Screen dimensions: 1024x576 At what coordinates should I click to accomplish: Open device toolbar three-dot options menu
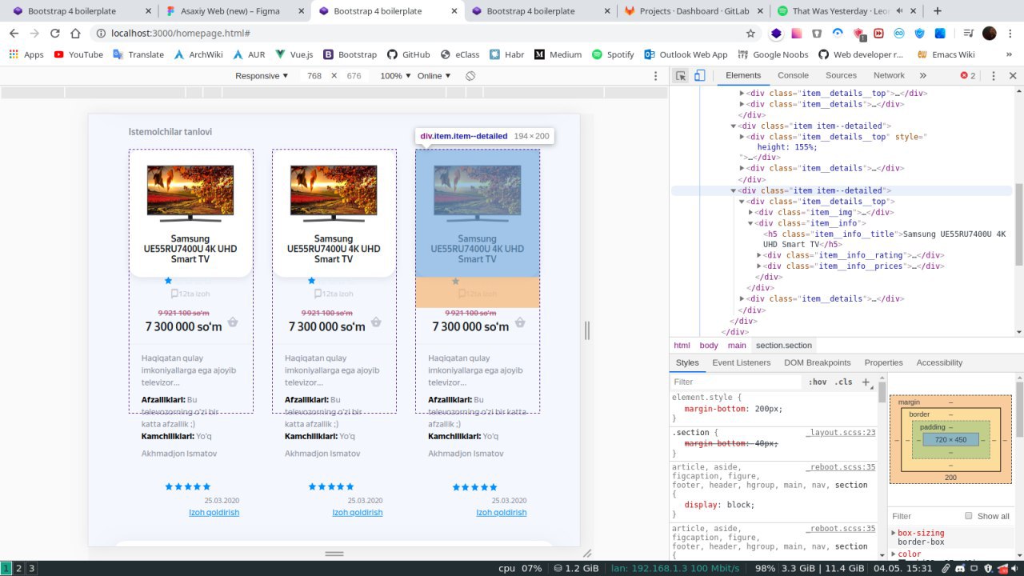[x=655, y=76]
